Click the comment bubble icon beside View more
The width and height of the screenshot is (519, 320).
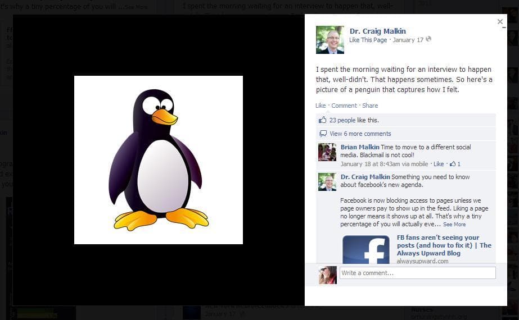pyautogui.click(x=323, y=134)
